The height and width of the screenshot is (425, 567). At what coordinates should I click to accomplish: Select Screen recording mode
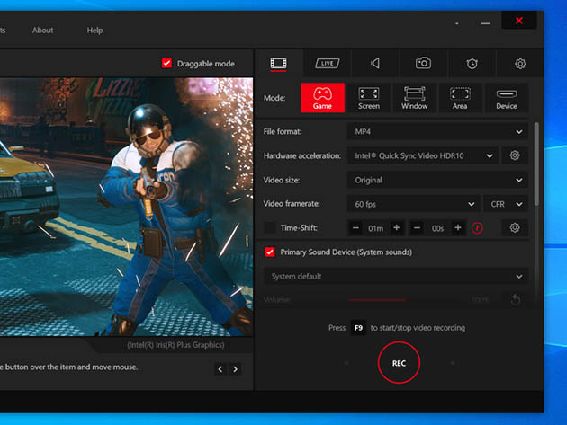369,98
